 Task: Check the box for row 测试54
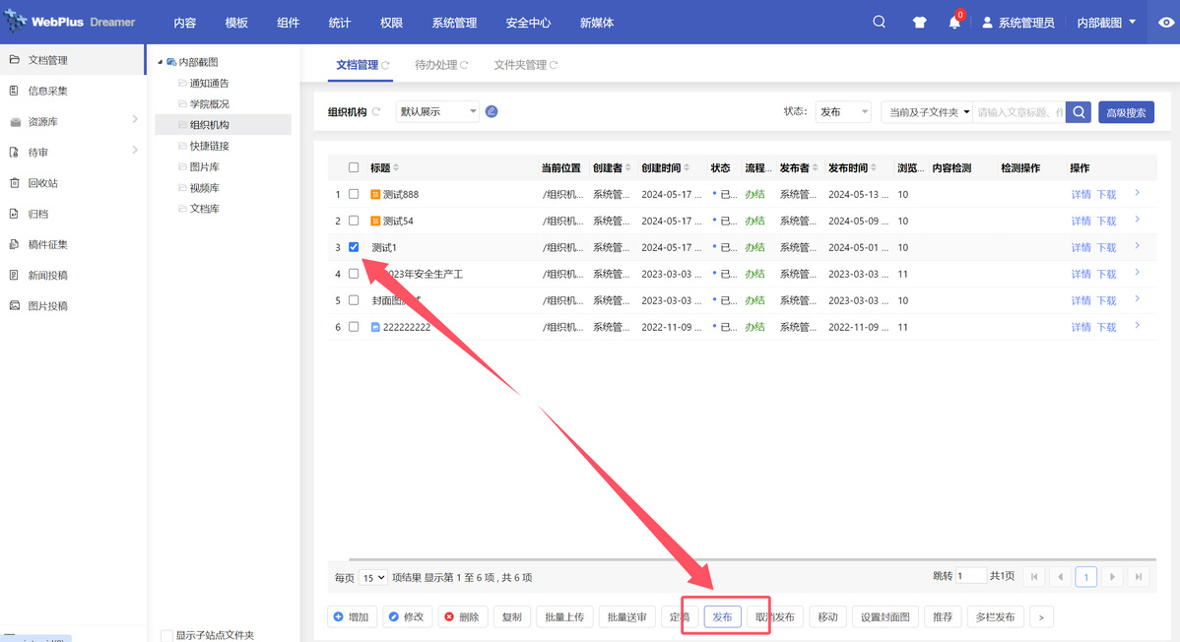354,221
